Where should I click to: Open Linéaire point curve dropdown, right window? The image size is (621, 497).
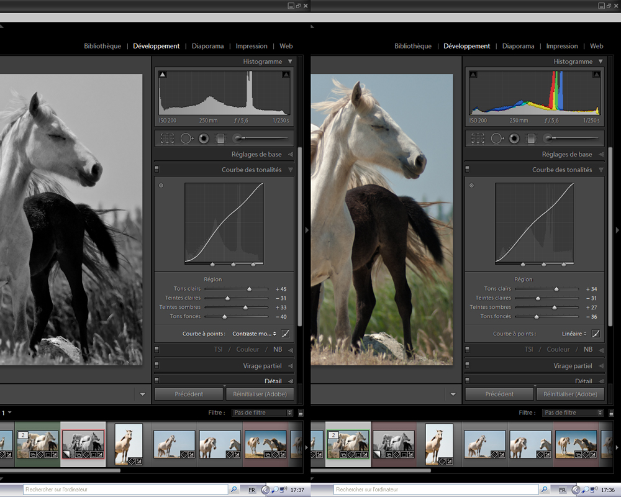(574, 334)
